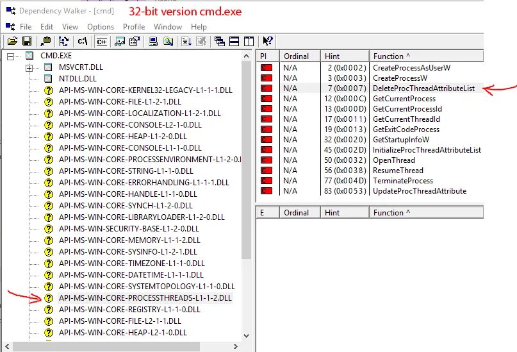
Task: Click the tree horizontal scrollbar thumb
Action: [x=106, y=347]
